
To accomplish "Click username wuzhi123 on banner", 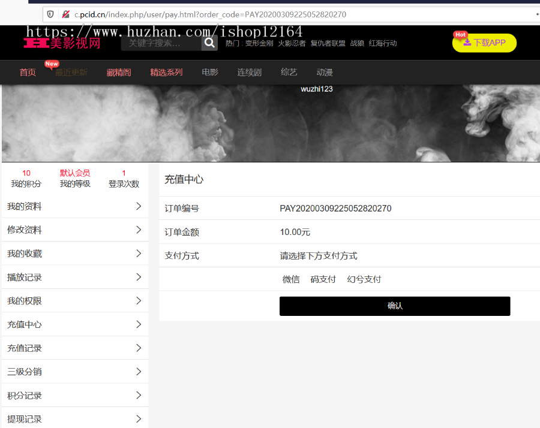I will coord(317,89).
